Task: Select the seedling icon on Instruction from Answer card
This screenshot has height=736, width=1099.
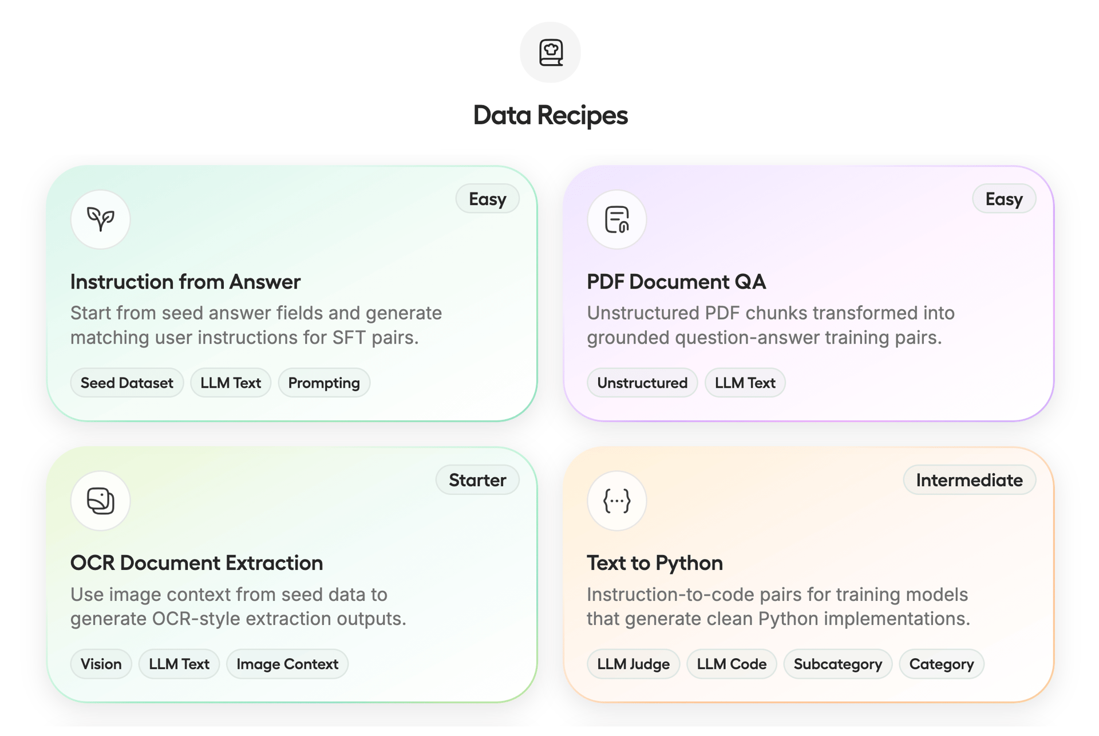Action: click(100, 219)
